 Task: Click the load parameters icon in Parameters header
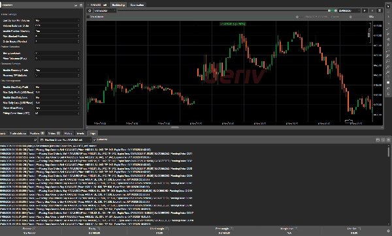[x=76, y=5]
